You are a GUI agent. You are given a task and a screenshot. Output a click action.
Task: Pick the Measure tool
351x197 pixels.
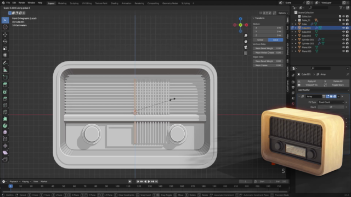point(5,69)
